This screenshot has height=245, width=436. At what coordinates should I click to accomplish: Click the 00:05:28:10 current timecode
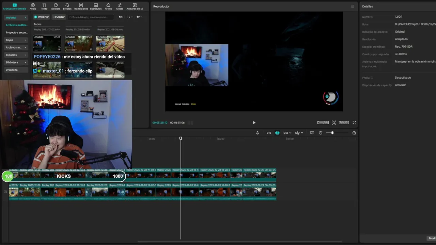[x=160, y=122]
